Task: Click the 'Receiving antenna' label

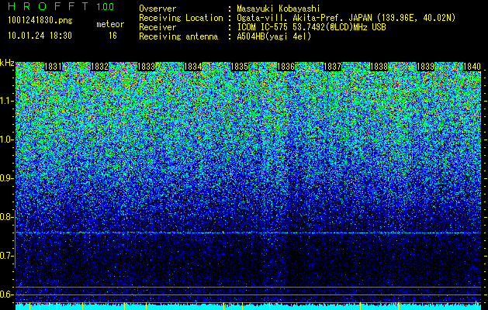Action: (178, 37)
